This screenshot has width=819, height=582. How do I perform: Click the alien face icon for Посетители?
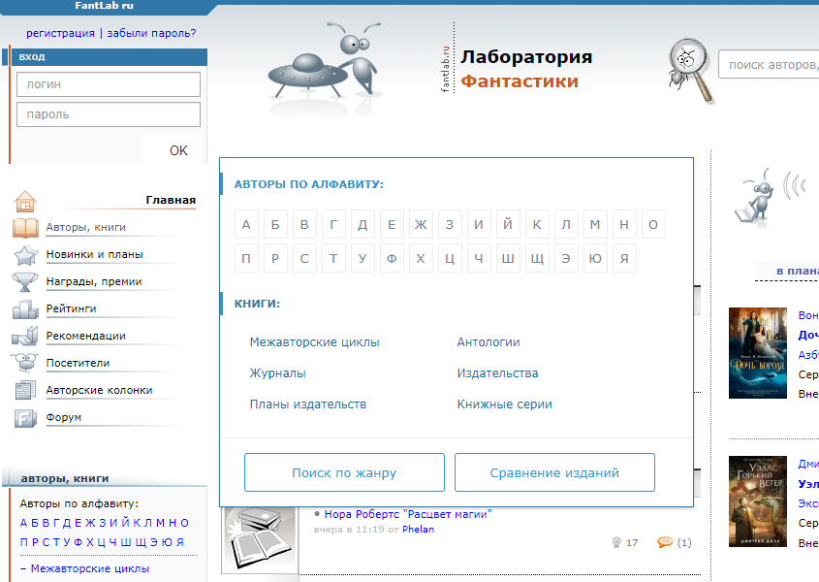[x=25, y=364]
